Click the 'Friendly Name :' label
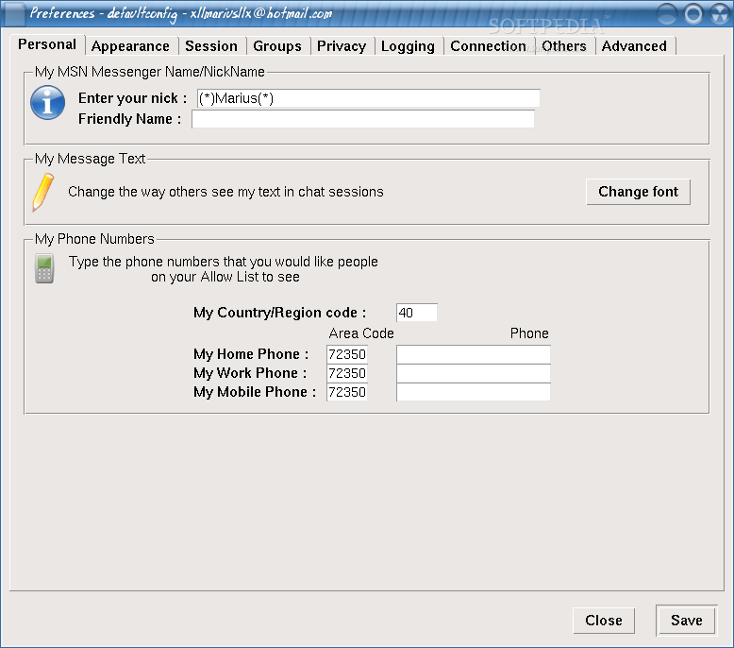 click(x=129, y=119)
